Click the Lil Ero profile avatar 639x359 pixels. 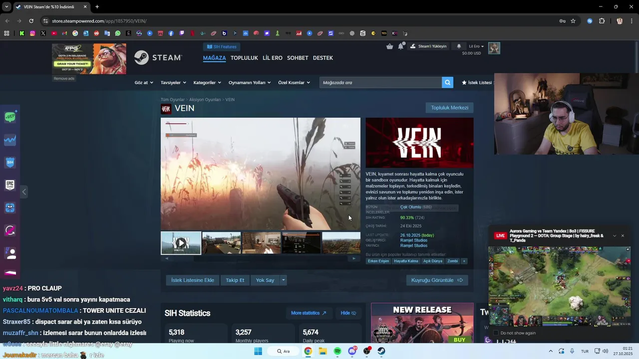[494, 48]
